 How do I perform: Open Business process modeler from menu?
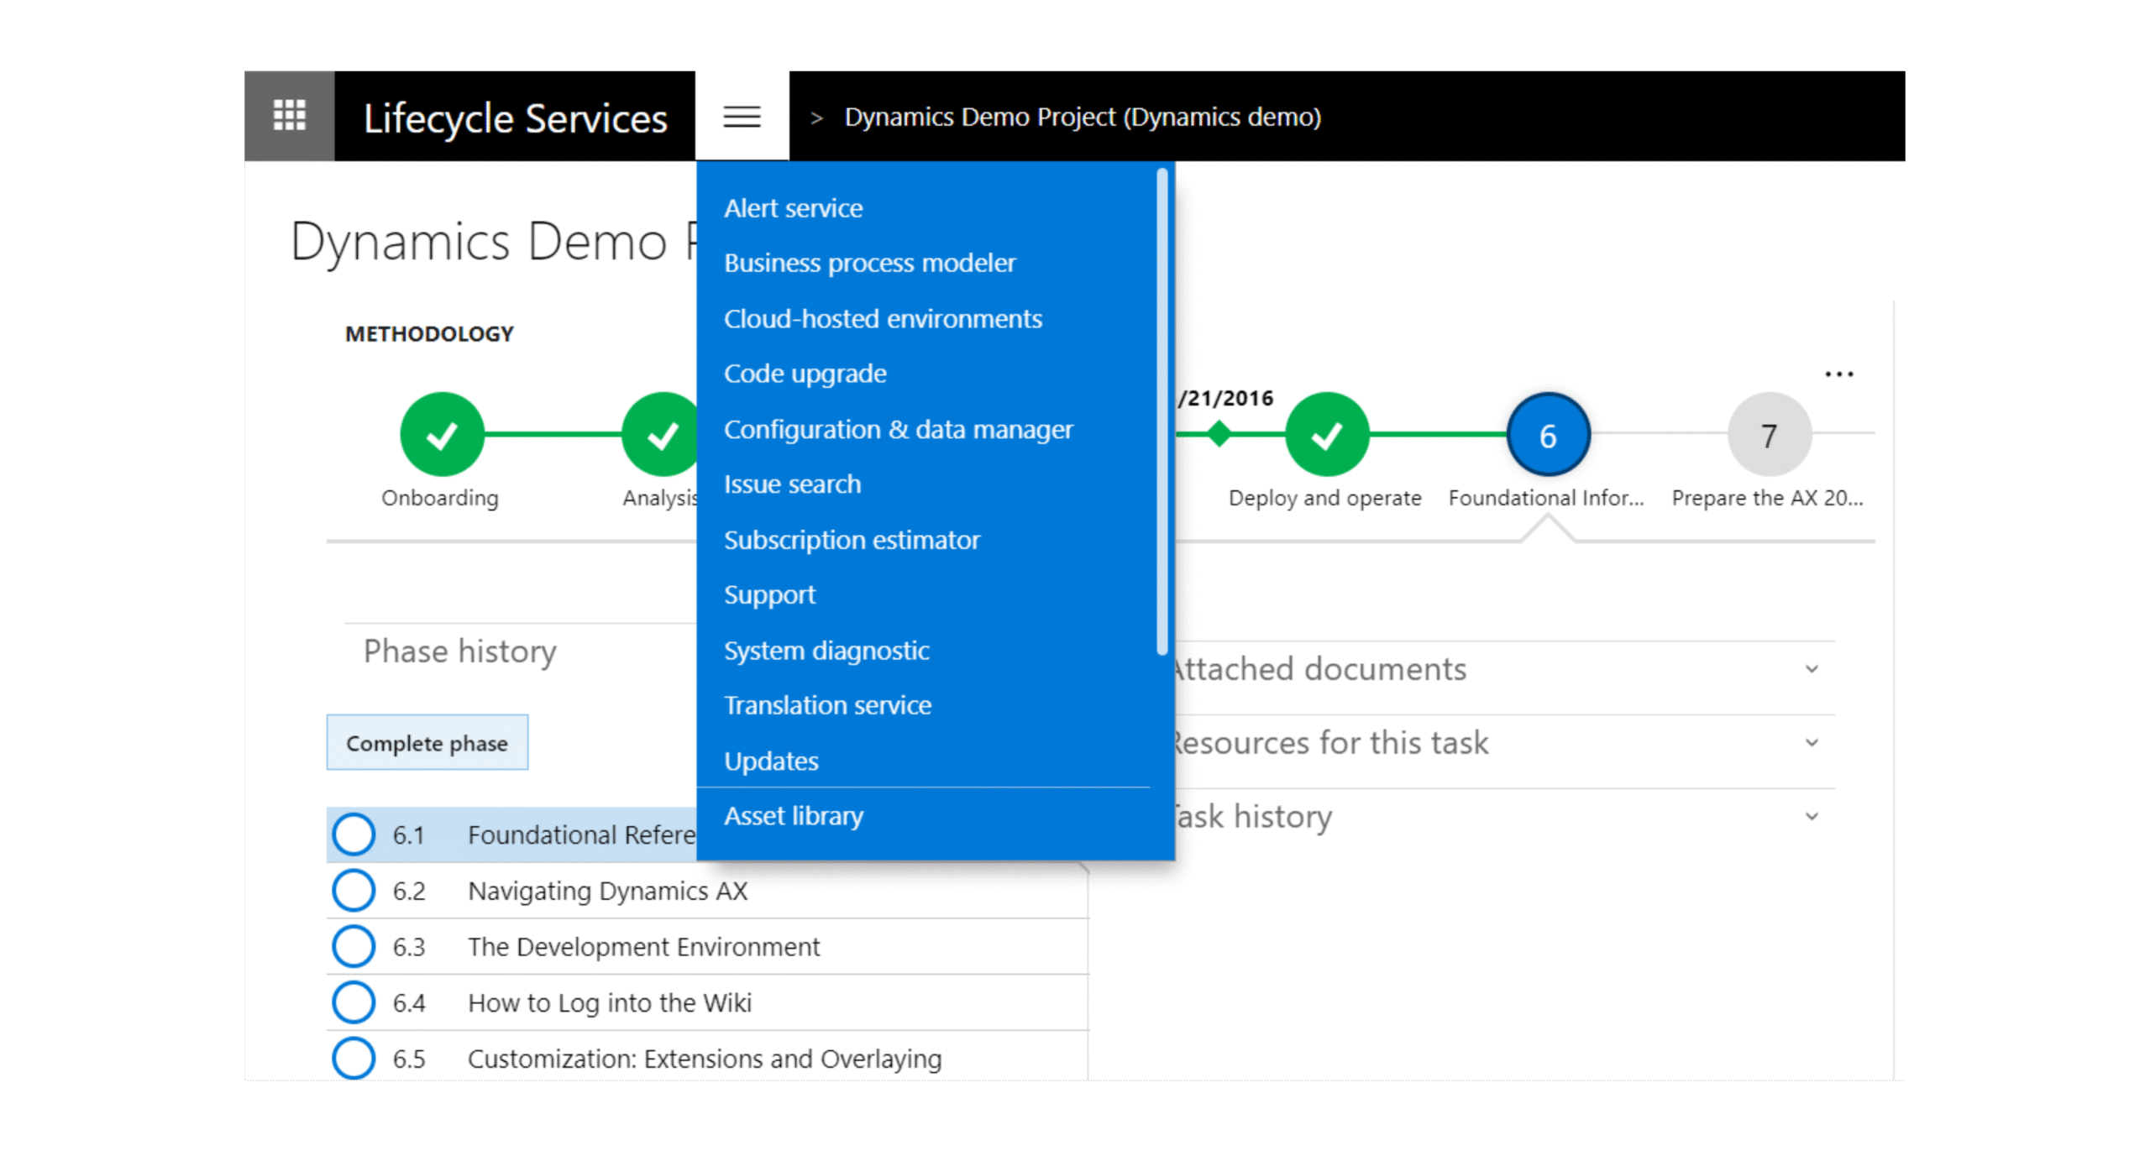click(869, 263)
